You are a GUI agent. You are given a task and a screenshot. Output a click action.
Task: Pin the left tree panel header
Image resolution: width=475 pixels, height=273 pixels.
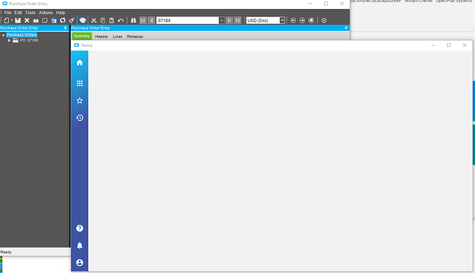coord(65,28)
